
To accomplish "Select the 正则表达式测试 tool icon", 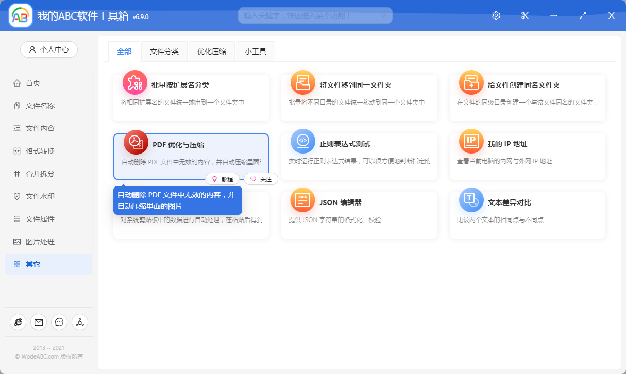I will pyautogui.click(x=302, y=141).
